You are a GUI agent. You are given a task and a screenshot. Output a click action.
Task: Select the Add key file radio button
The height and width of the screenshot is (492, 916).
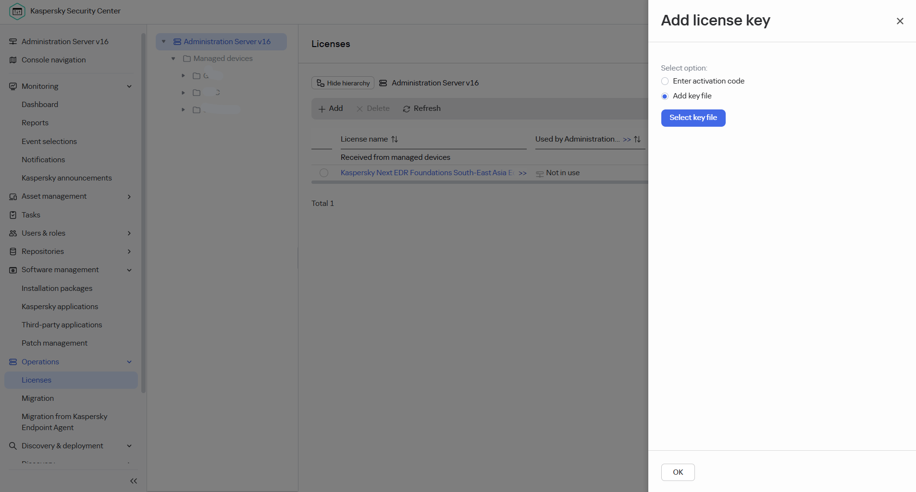(665, 96)
